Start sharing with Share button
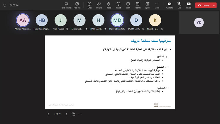The width and height of the screenshot is (220, 124). coord(189,5)
